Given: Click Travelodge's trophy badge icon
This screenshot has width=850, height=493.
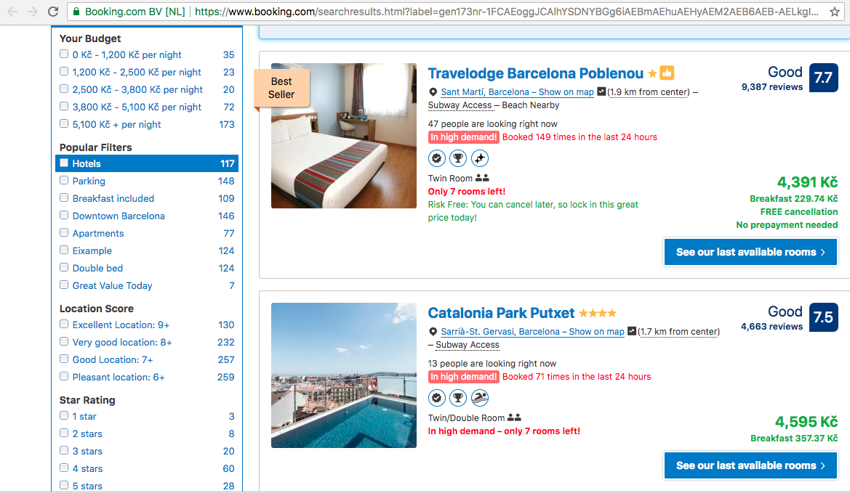Looking at the screenshot, I should (x=458, y=158).
